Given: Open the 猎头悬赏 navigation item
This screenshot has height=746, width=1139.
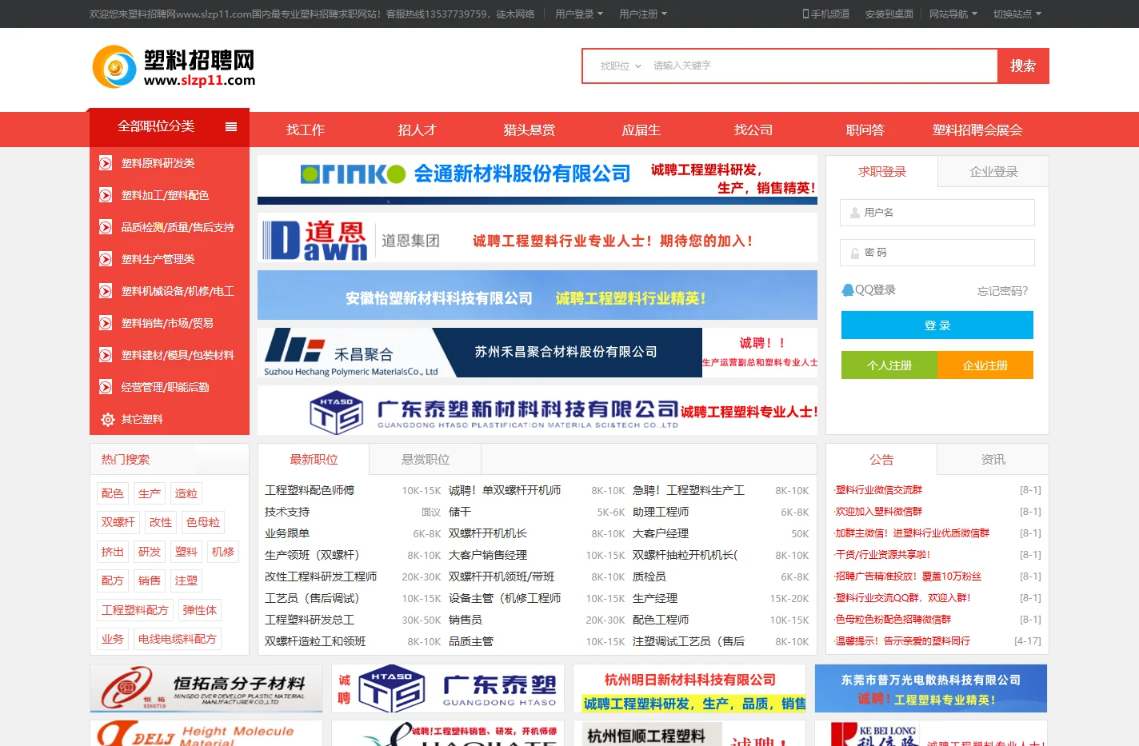Looking at the screenshot, I should pos(530,130).
